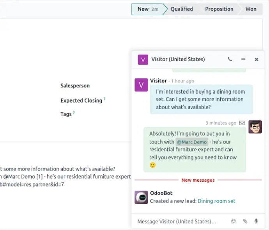Start a call with the phone icon
269x230 pixels.
point(230,59)
